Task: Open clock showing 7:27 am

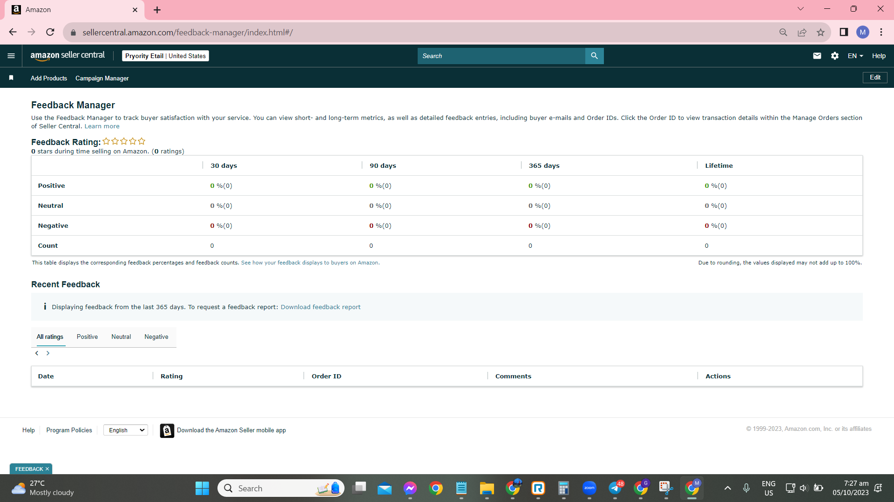Action: coord(851,488)
